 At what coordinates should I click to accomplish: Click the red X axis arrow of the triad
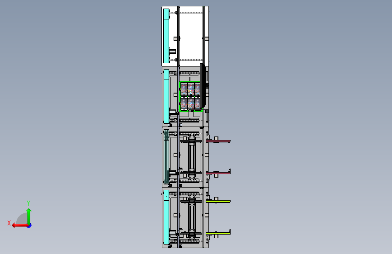19,226
